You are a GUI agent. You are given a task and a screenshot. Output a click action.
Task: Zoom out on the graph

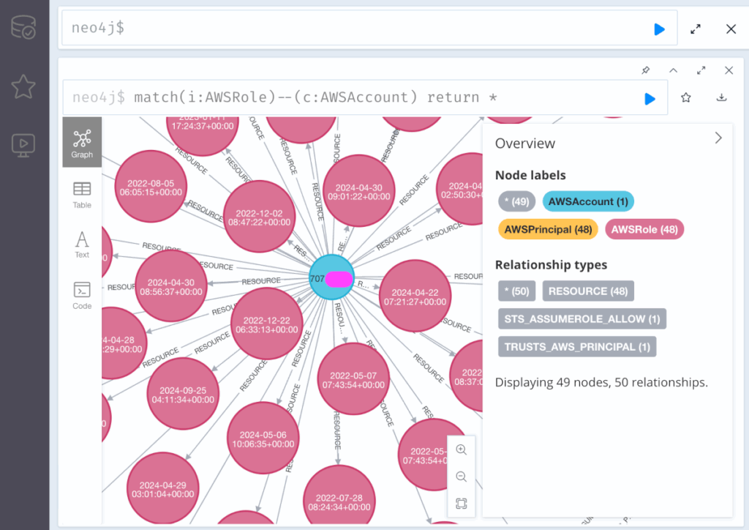pyautogui.click(x=461, y=477)
